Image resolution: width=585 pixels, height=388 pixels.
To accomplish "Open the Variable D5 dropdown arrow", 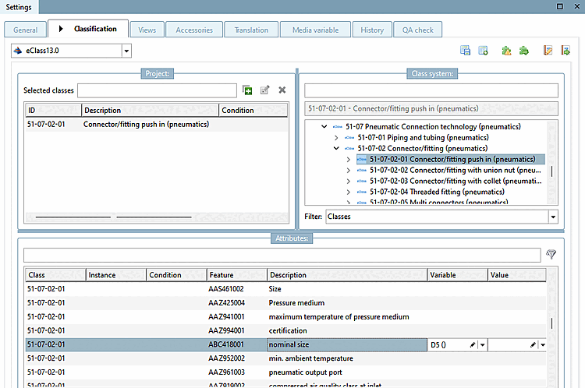I will tap(483, 344).
